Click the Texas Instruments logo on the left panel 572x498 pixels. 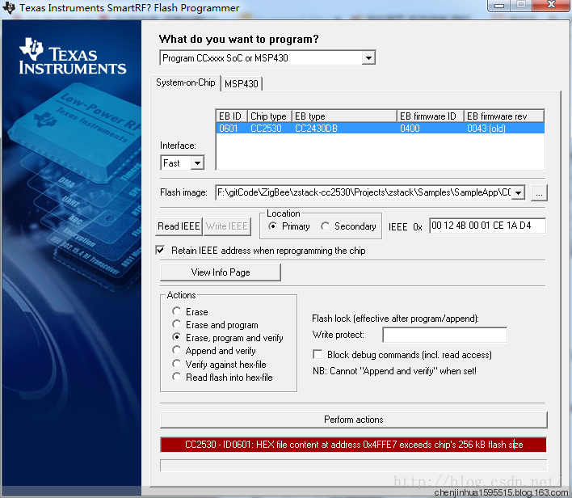[x=73, y=57]
